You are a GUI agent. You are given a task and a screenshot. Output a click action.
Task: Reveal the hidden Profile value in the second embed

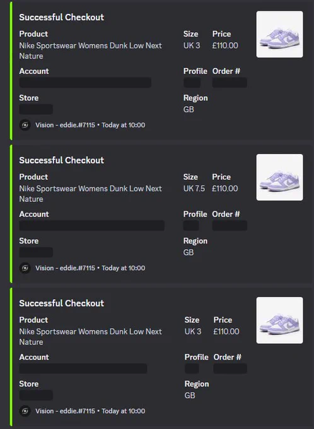191,226
